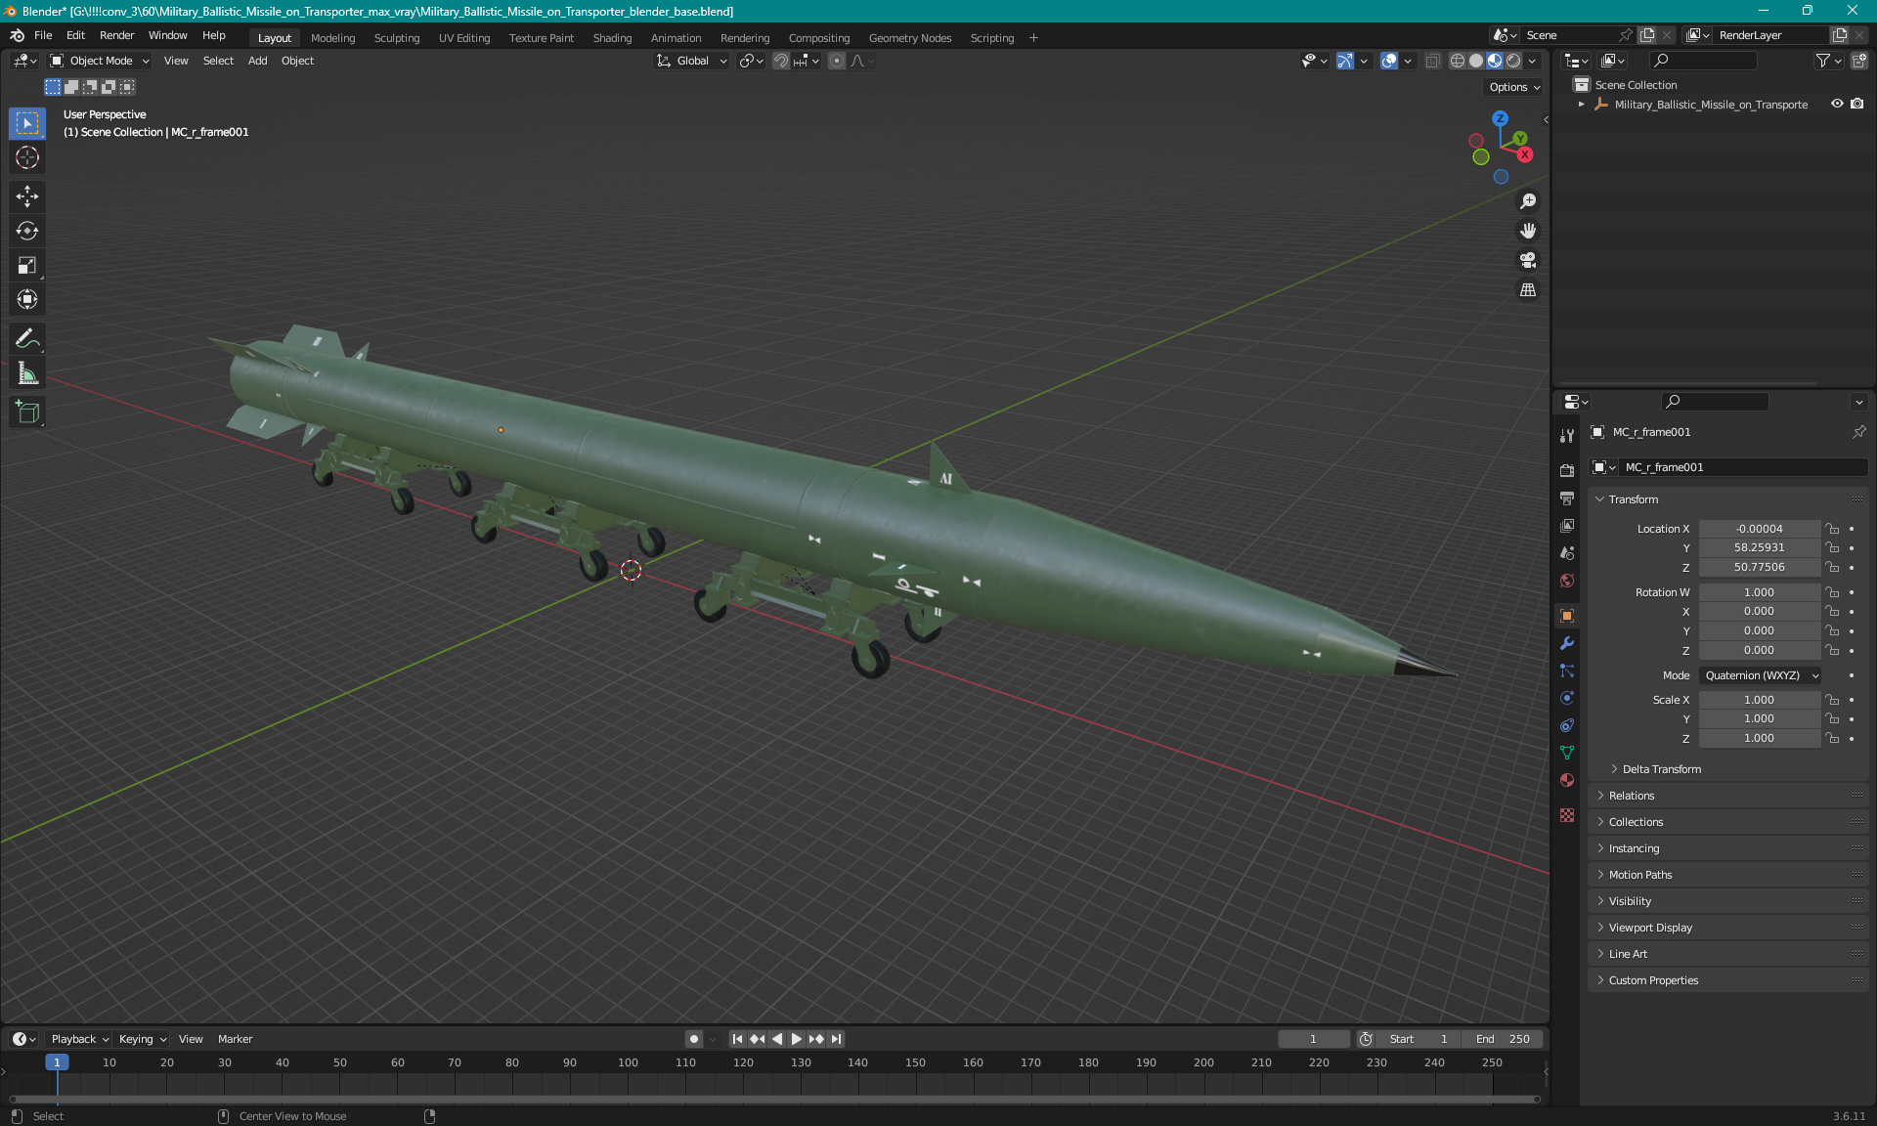Open the World properties tab
Viewport: 1877px width, 1126px height.
(1567, 581)
